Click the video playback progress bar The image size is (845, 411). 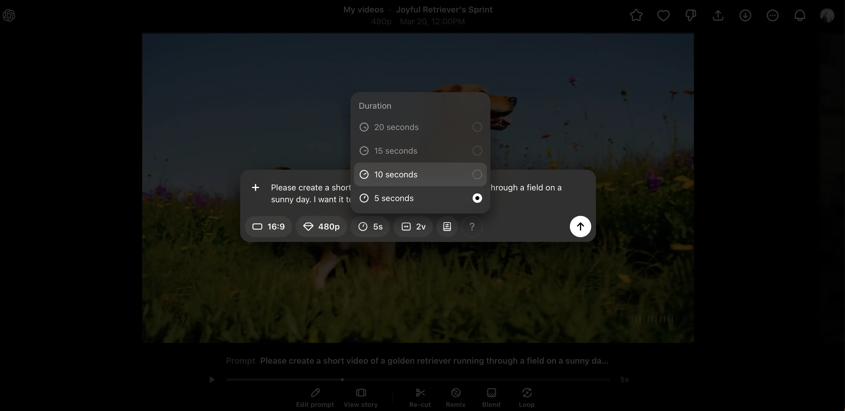417,380
